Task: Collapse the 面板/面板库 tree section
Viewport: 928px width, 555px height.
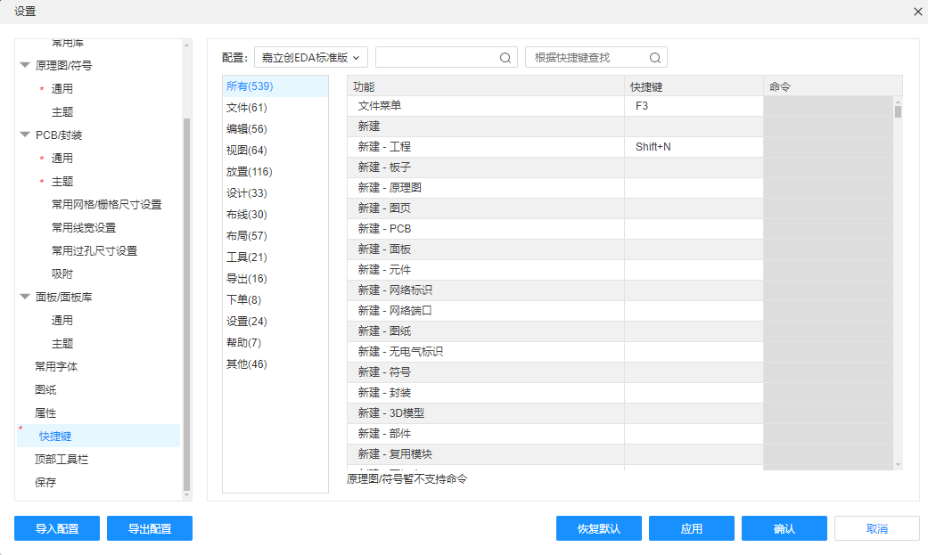Action: [x=25, y=297]
